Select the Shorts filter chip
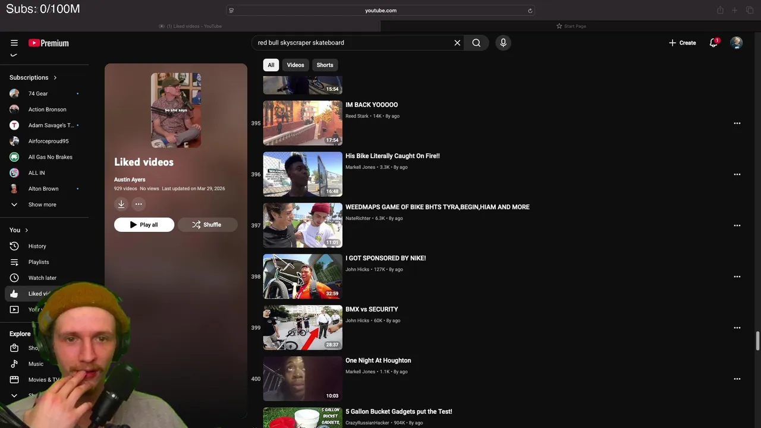Image resolution: width=761 pixels, height=428 pixels. pyautogui.click(x=325, y=65)
